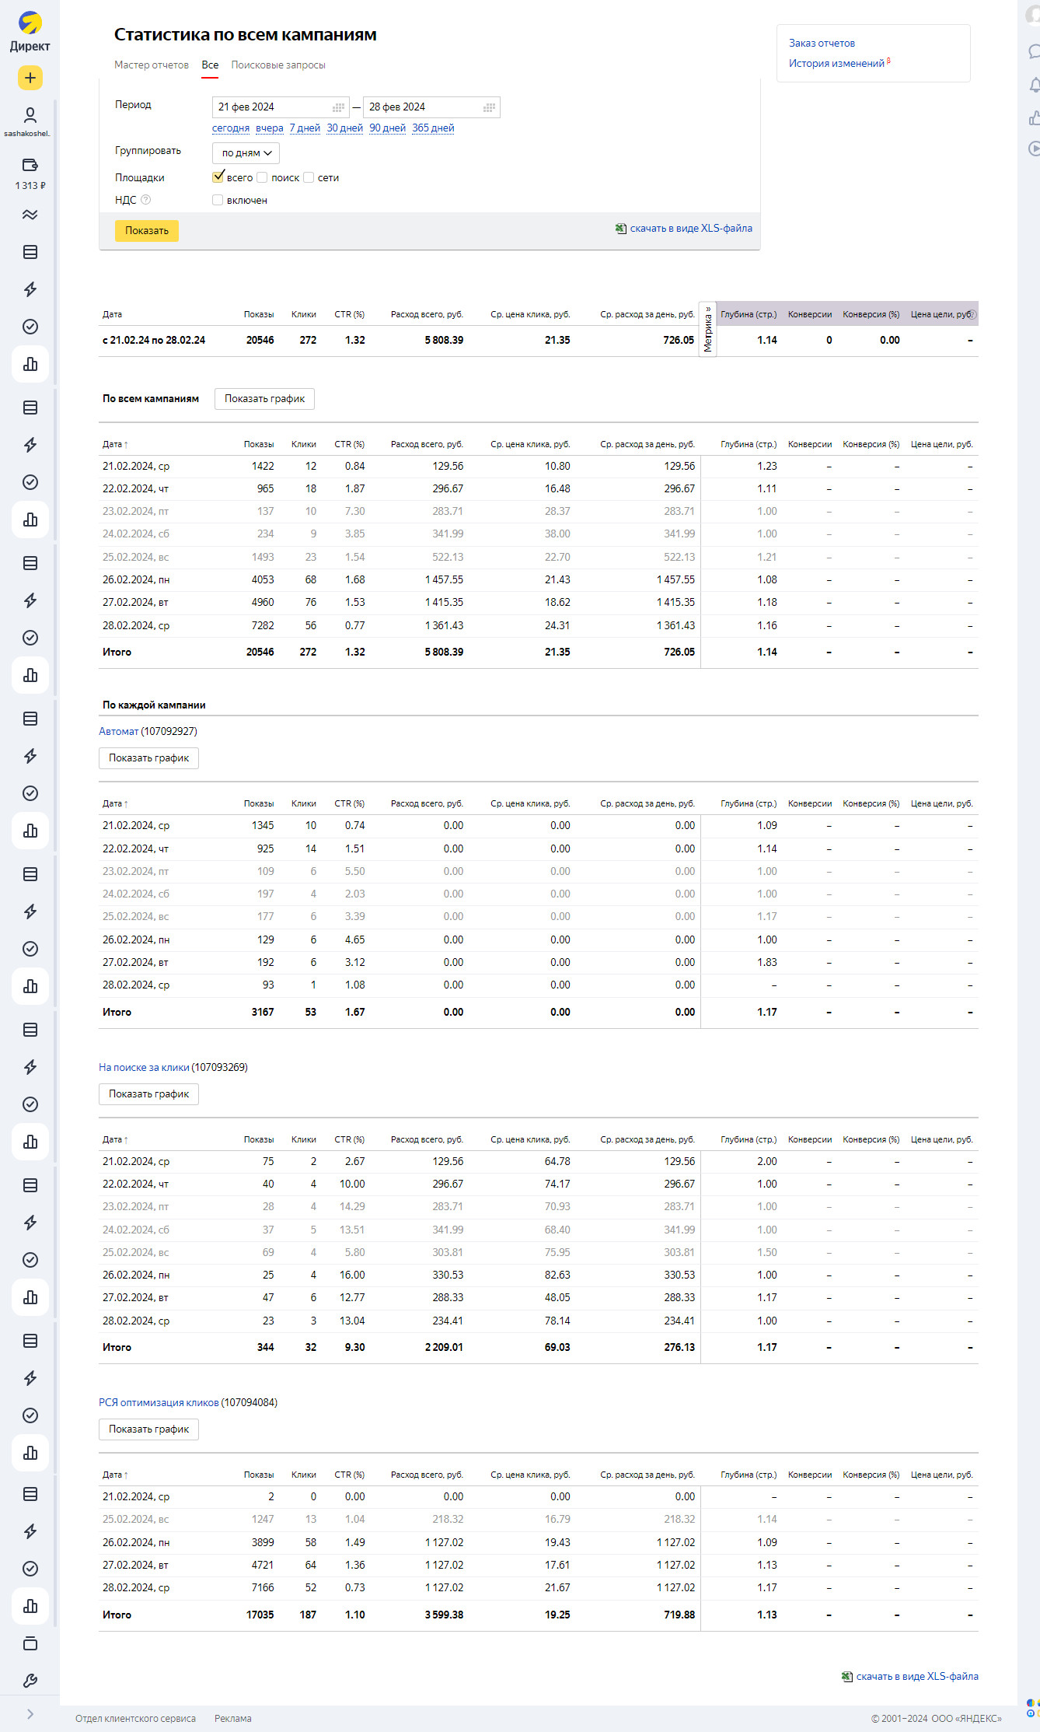
Task: Open the На поиске за клики campaign
Action: (x=144, y=1068)
